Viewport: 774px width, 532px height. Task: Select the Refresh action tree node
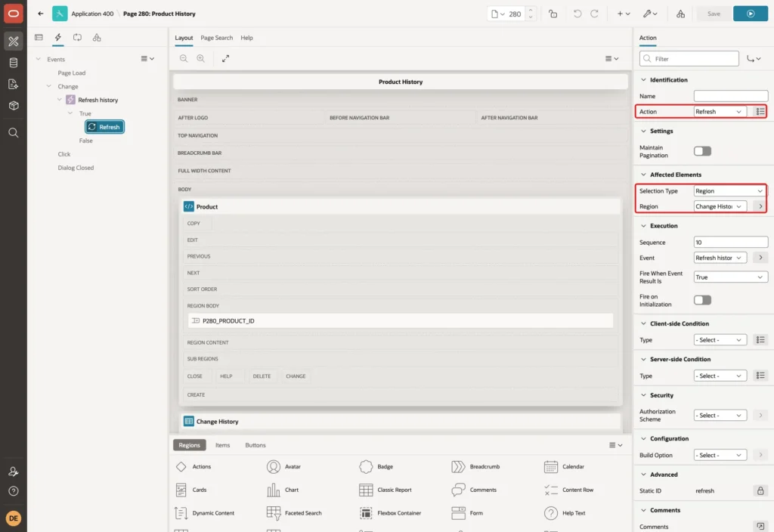click(104, 127)
